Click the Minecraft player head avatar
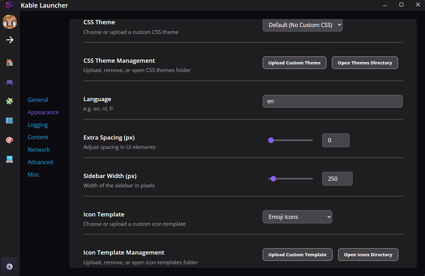Viewport: 425px width, 276px height. (9, 22)
